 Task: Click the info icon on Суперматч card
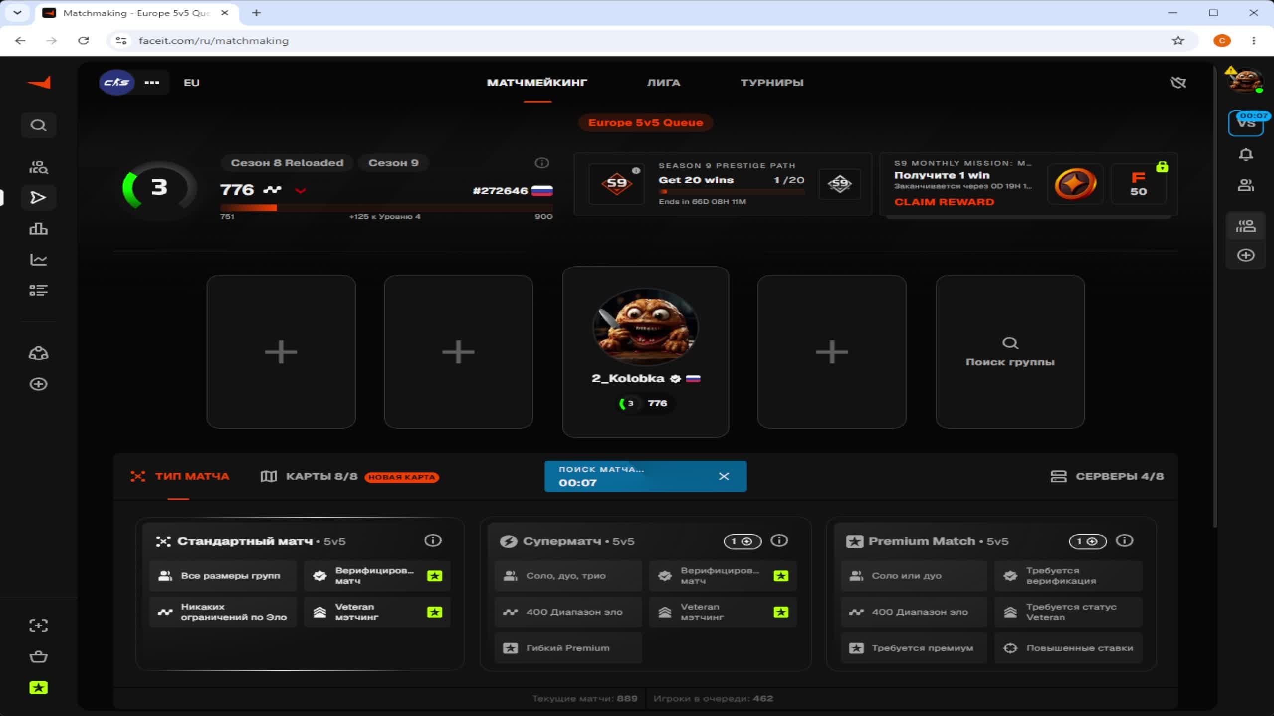click(x=779, y=540)
